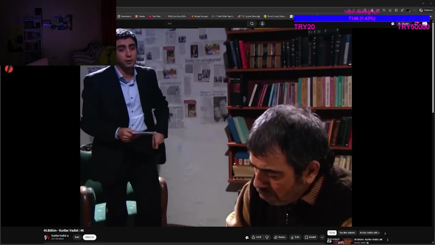Open the browser three-dots settings menu
The image size is (435, 245).
414,10
